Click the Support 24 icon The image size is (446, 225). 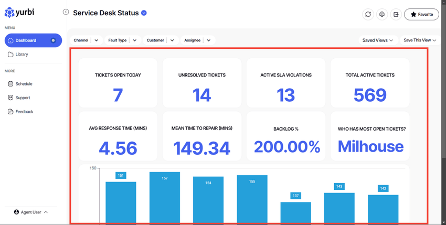(10, 98)
